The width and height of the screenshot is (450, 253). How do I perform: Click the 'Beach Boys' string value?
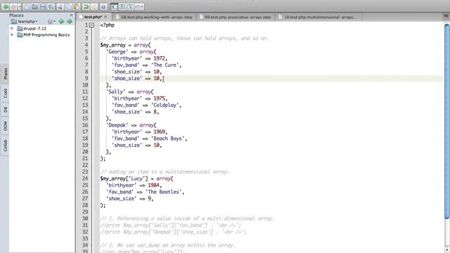pos(167,138)
